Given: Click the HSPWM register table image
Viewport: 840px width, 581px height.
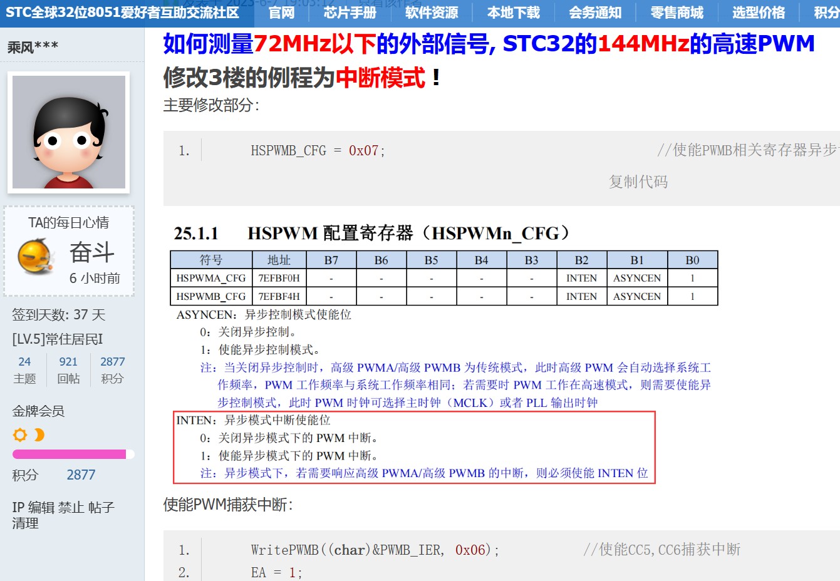Looking at the screenshot, I should [x=444, y=353].
